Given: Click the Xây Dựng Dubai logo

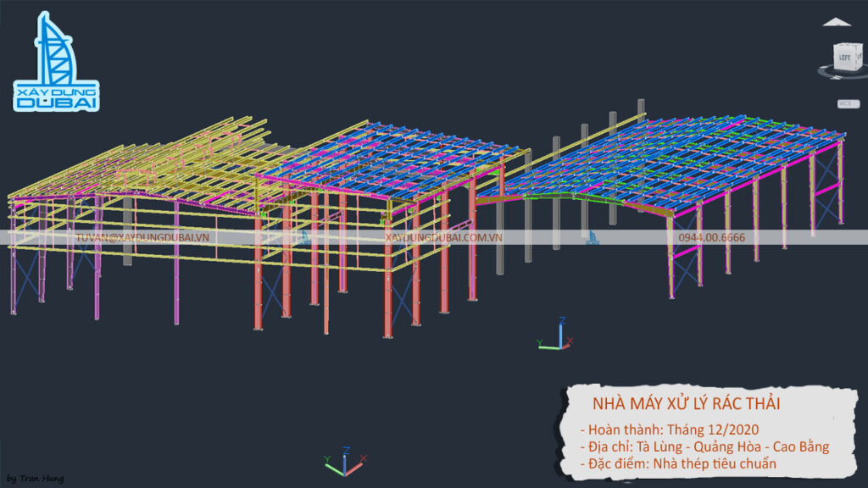Looking at the screenshot, I should (57, 64).
